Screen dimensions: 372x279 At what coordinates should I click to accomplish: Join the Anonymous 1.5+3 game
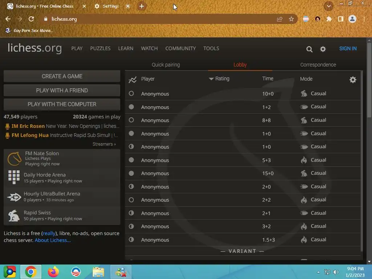(243, 240)
